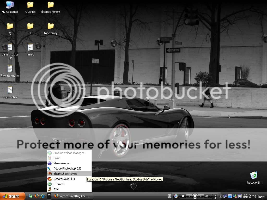The width and height of the screenshot is (267, 200).
Task: Open Windows Live Messenger from Quick Launch
Action: tap(31, 196)
